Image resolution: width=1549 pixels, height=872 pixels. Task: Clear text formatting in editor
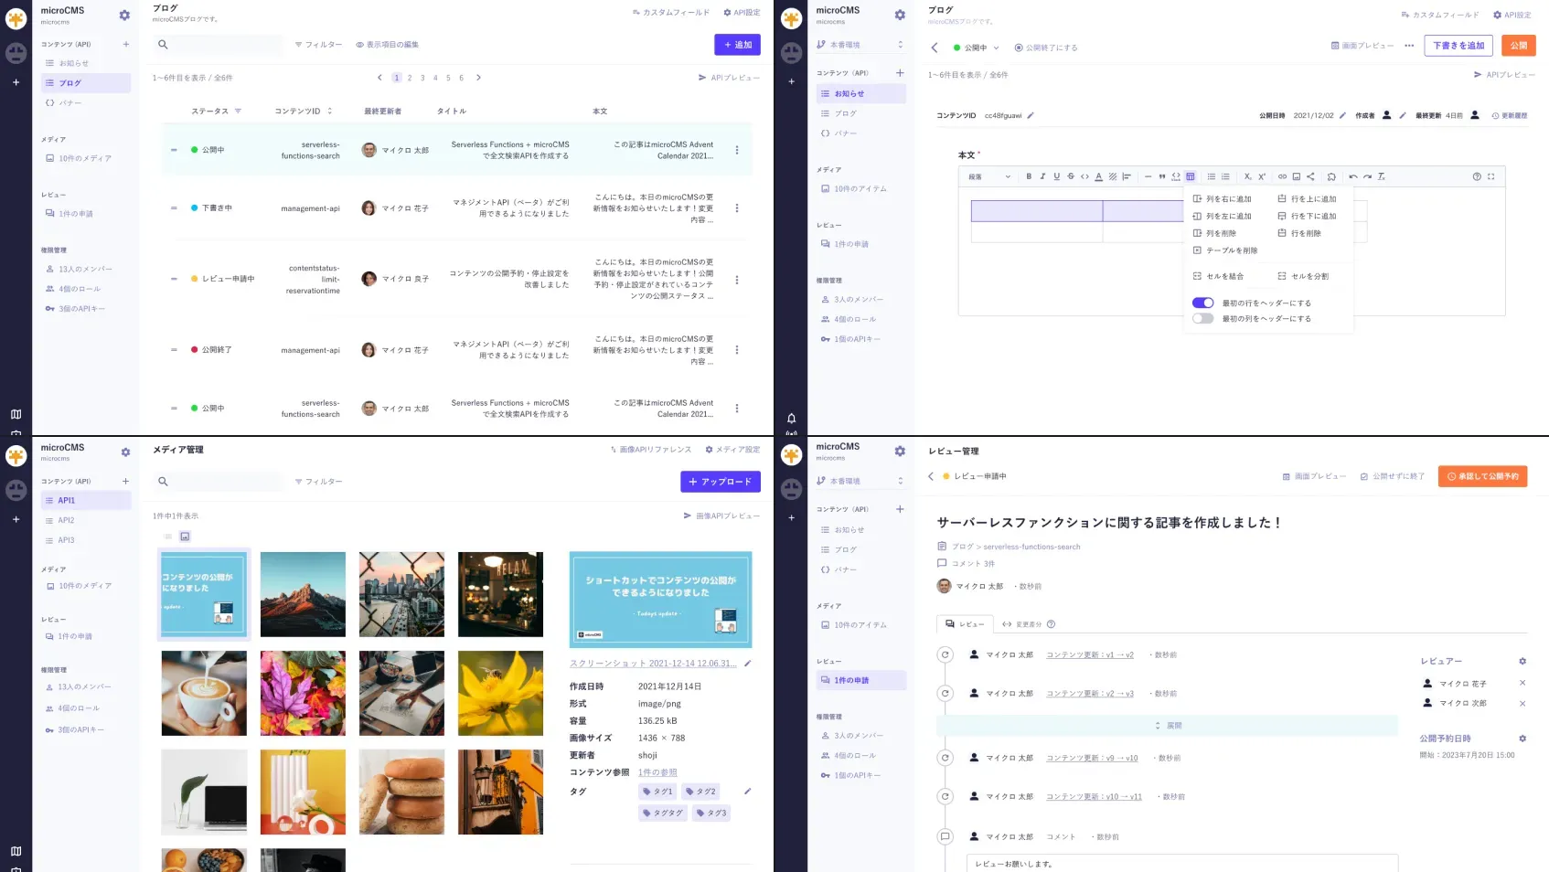[1382, 176]
